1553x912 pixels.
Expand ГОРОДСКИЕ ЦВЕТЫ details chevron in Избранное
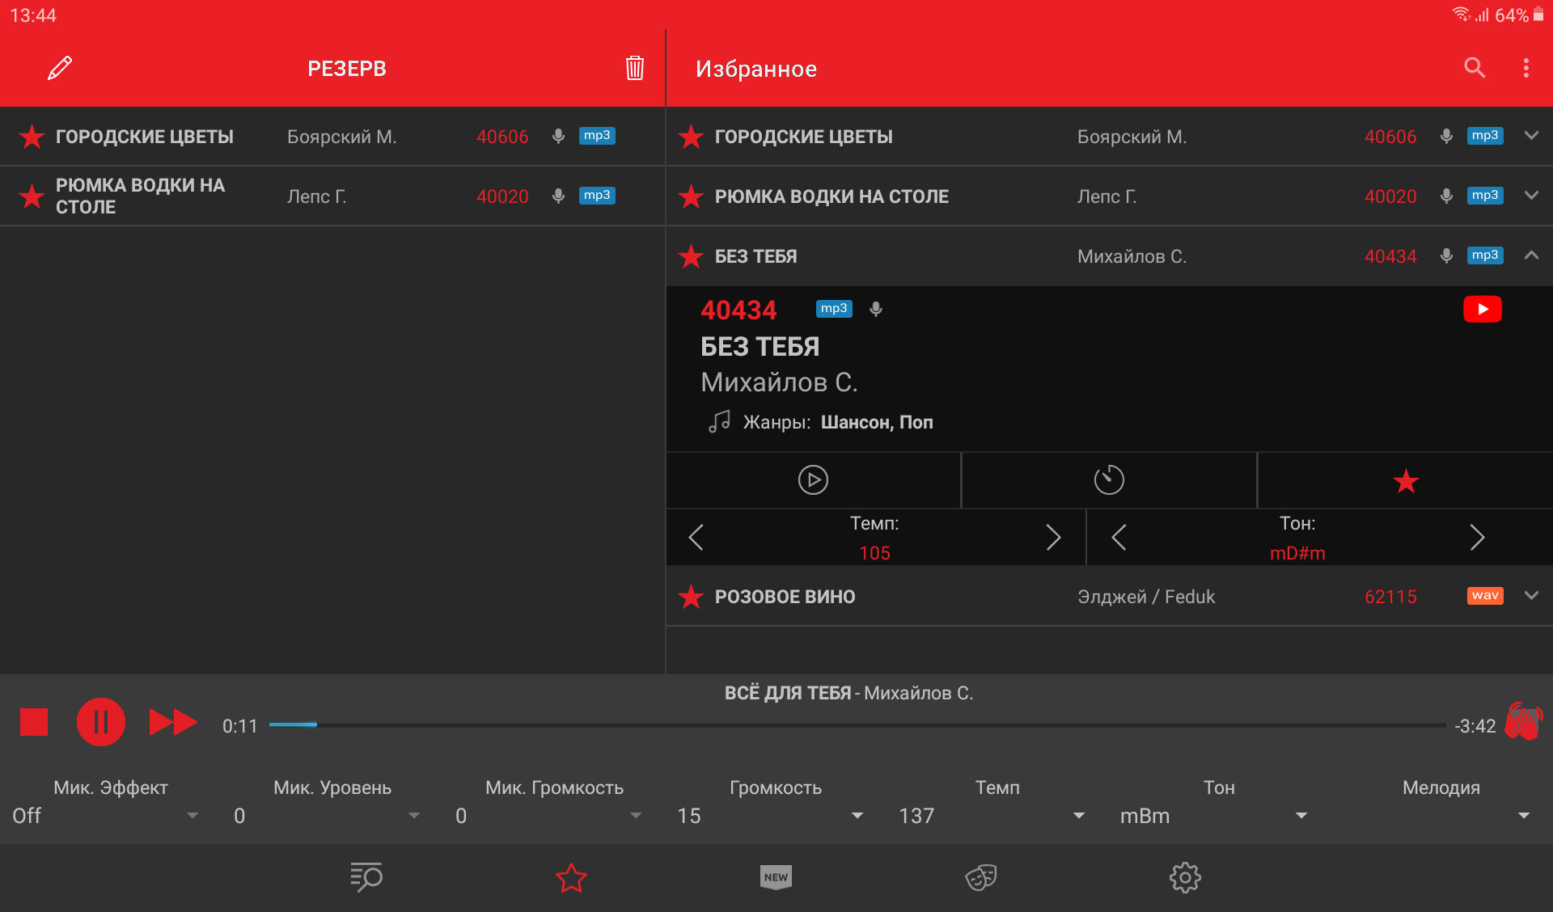point(1531,136)
